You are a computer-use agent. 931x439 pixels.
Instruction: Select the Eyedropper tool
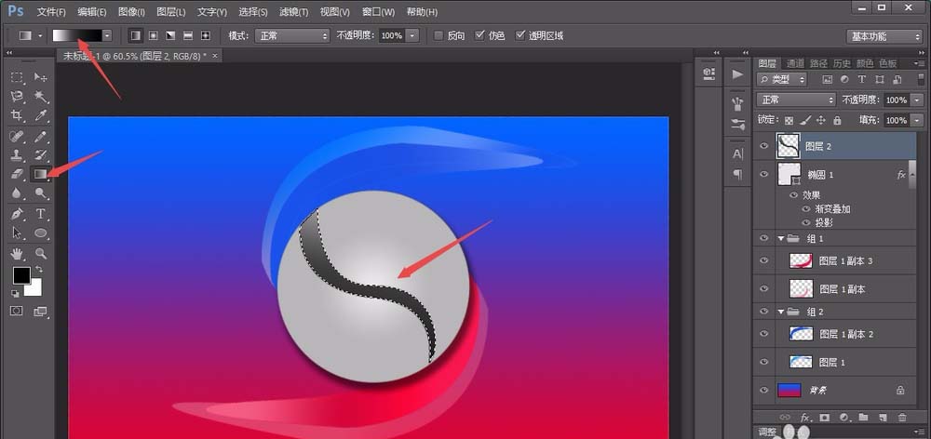tap(41, 116)
